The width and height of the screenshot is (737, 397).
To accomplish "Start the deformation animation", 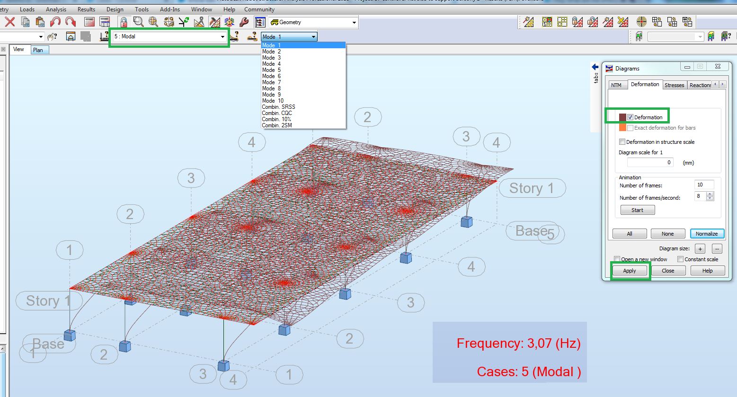I will click(x=637, y=210).
